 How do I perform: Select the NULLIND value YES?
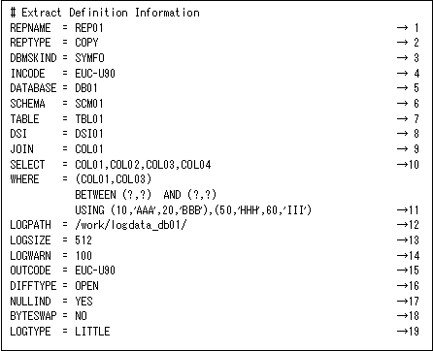[83, 302]
